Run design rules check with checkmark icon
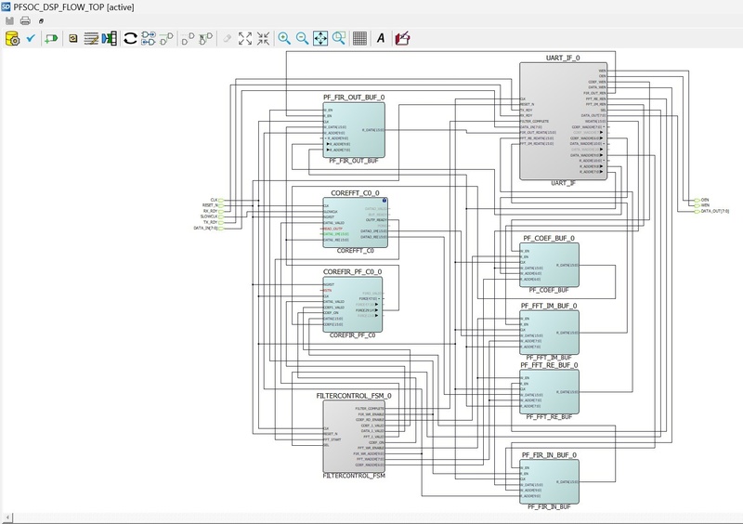Viewport: 743px width, 524px height. tap(31, 38)
